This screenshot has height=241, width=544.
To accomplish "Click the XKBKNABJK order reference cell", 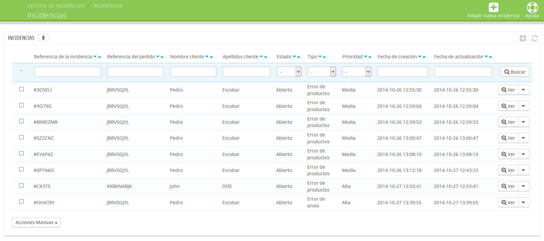I will (119, 186).
